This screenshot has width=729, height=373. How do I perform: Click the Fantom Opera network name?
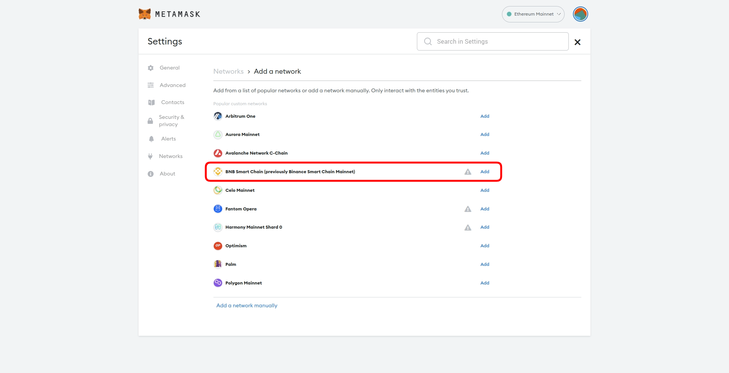pos(241,209)
